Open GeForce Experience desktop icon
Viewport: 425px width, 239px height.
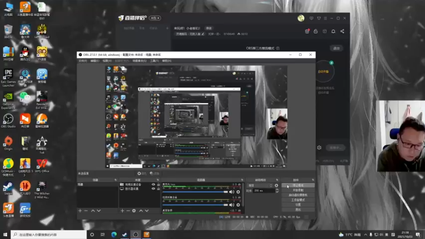click(x=8, y=100)
